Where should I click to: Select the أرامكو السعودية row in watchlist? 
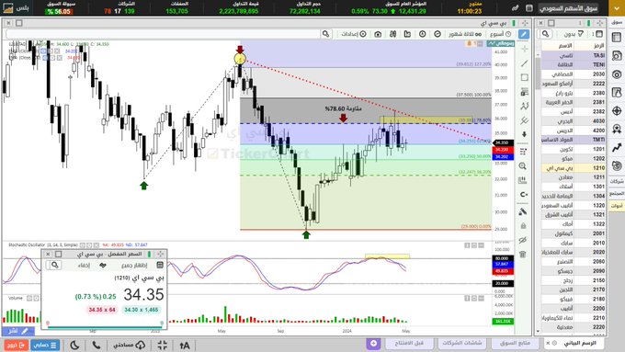(573, 84)
